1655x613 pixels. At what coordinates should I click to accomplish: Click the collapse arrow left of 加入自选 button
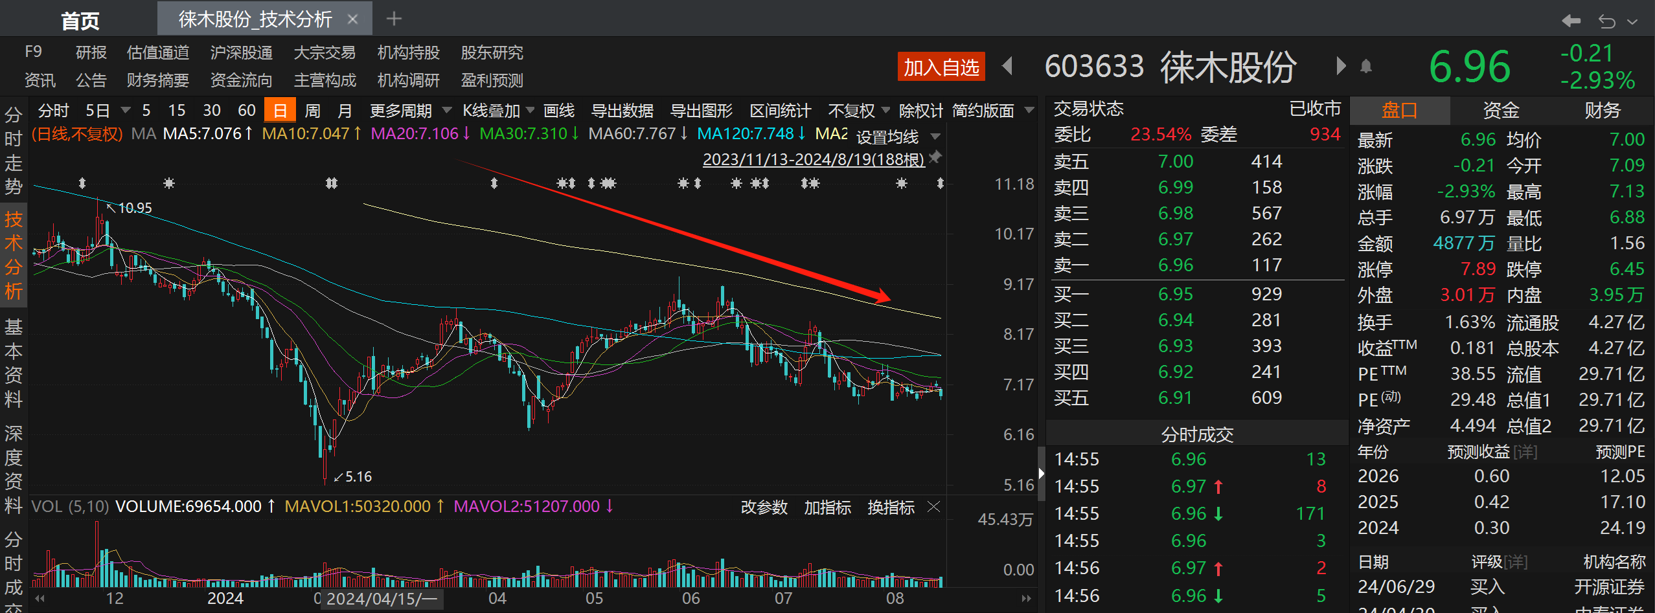click(1008, 66)
